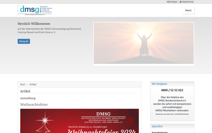The height and width of the screenshot is (133, 212).
Task: Open the Menü dropdown button
Action: [188, 10]
